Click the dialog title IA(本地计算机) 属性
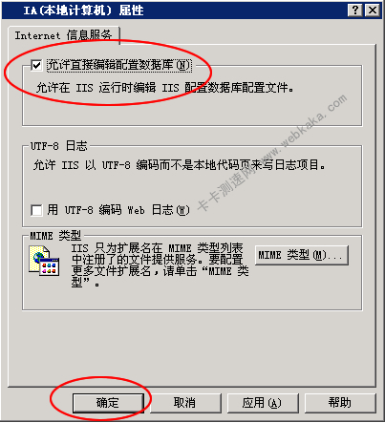Viewport: 385px width, 423px height. (x=83, y=11)
